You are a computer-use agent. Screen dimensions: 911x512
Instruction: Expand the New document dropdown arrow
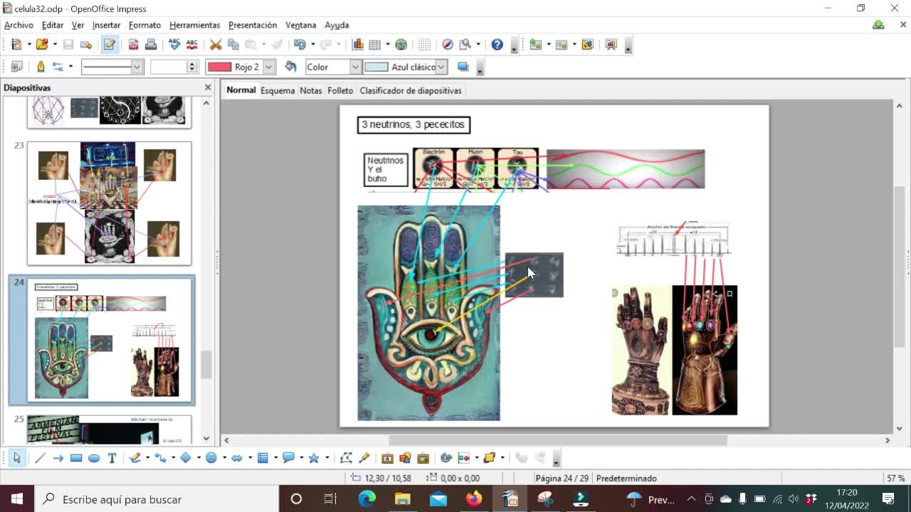28,45
